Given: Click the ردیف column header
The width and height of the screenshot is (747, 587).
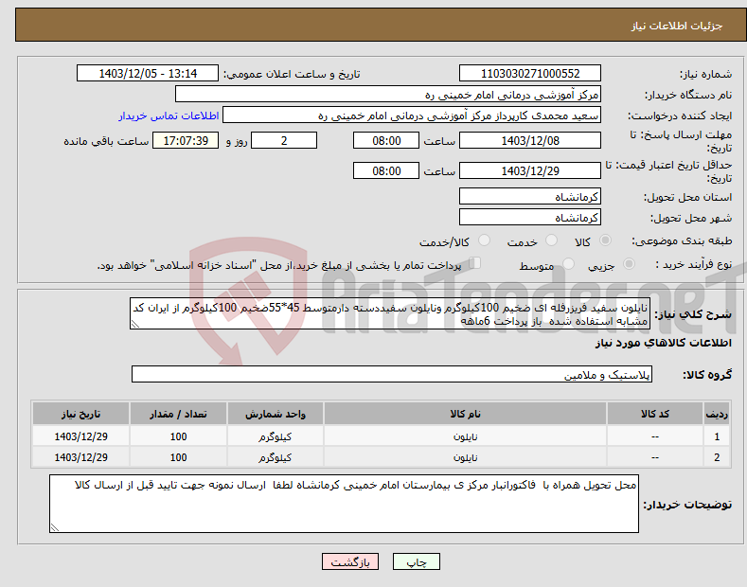Looking at the screenshot, I should (717, 414).
